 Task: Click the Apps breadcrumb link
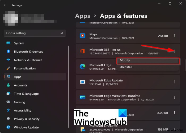pyautogui.click(x=83, y=16)
